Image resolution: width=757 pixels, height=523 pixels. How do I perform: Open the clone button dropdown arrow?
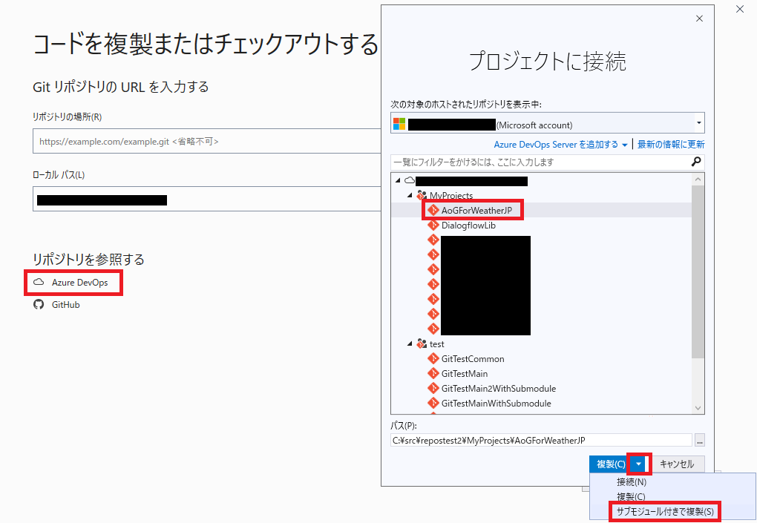[639, 463]
